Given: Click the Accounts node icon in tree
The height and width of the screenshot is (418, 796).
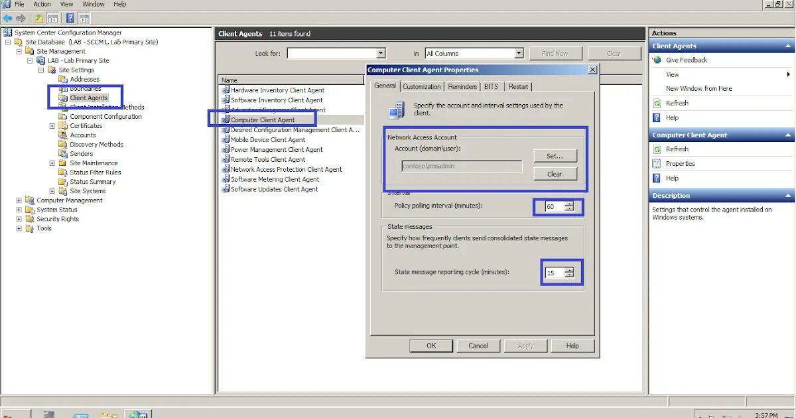Looking at the screenshot, I should (64, 135).
